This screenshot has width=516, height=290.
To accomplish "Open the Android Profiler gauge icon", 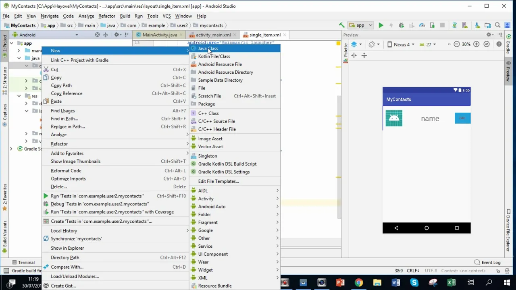I will [x=422, y=25].
